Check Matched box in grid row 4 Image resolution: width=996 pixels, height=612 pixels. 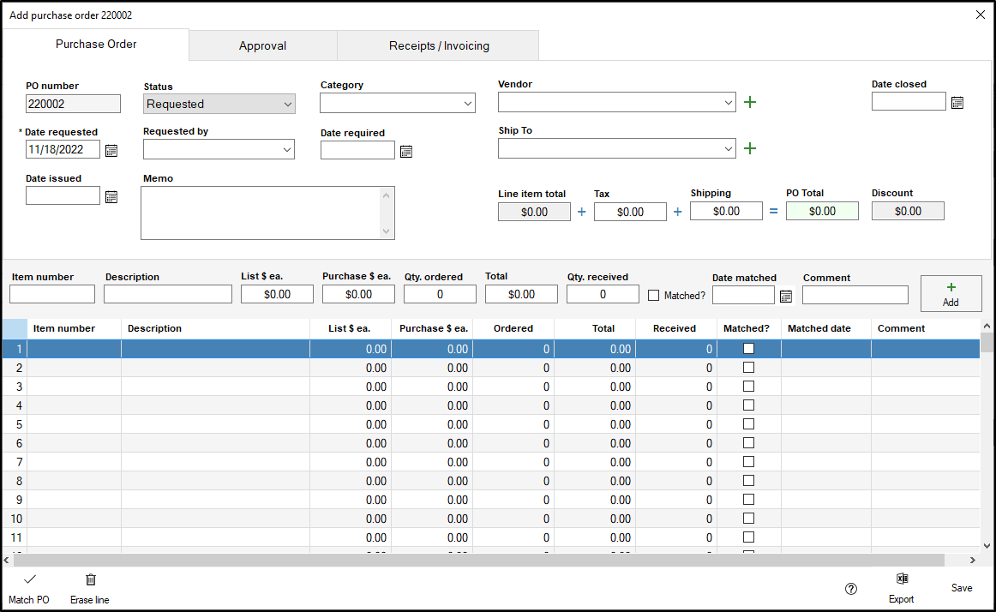coord(749,405)
